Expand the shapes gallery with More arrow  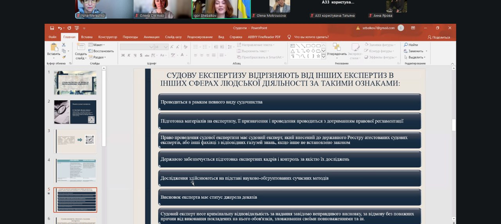point(323,57)
